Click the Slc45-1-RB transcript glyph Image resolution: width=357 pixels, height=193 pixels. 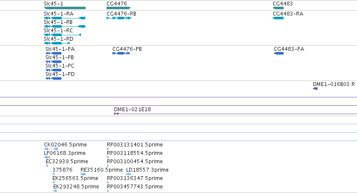point(65,26)
